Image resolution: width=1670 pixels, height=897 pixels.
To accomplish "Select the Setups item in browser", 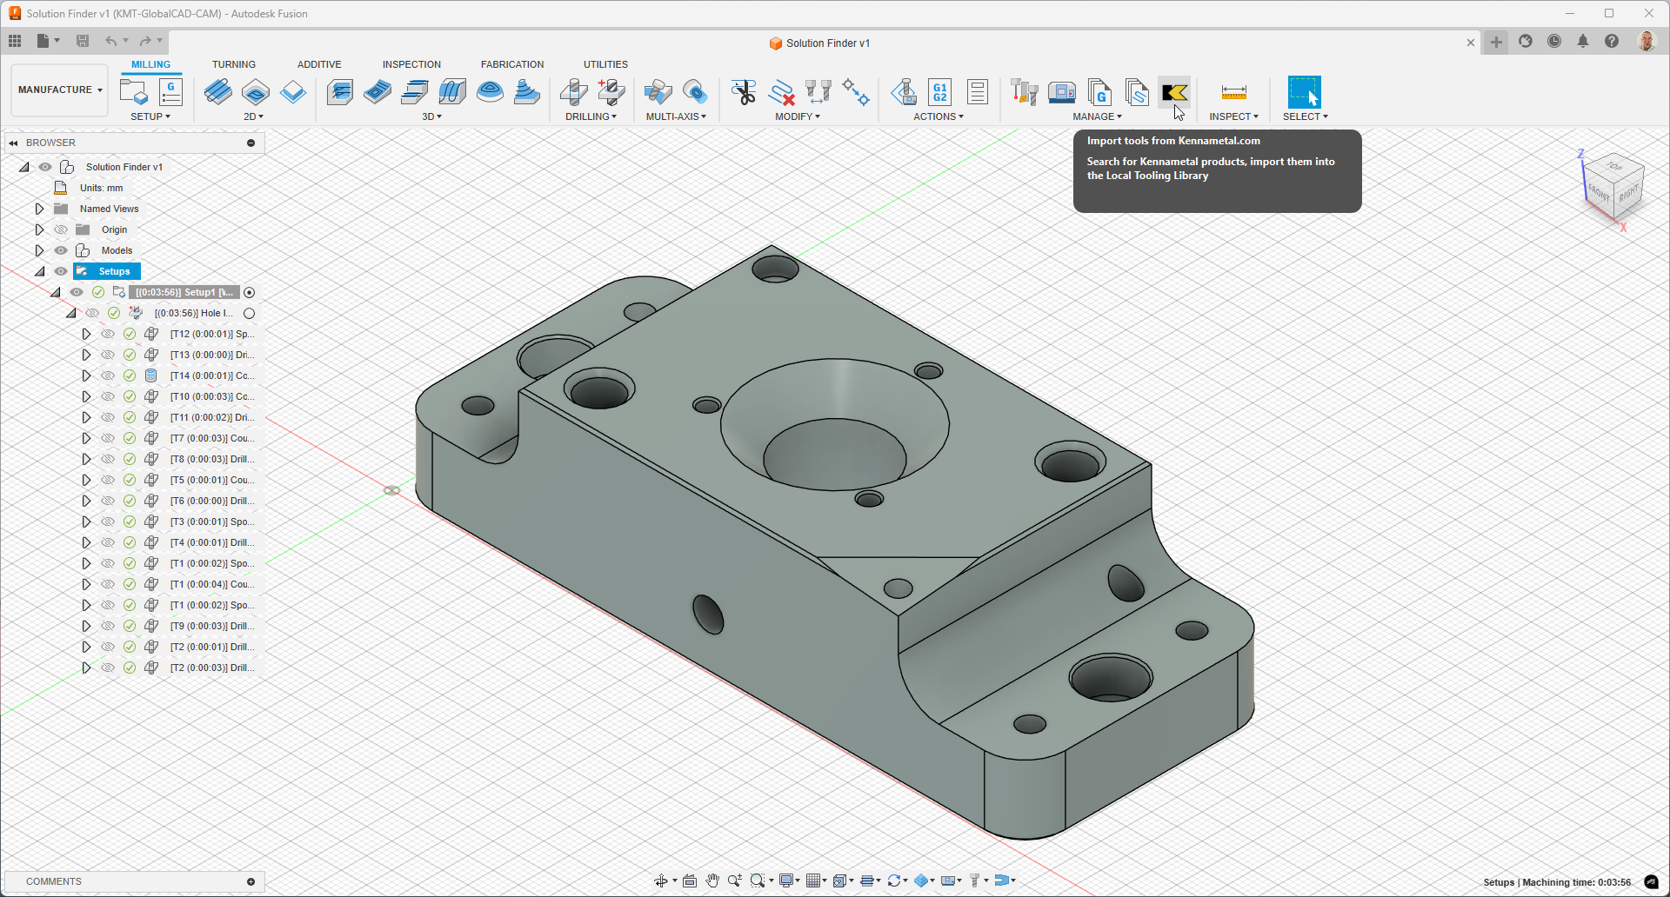I will click(114, 271).
